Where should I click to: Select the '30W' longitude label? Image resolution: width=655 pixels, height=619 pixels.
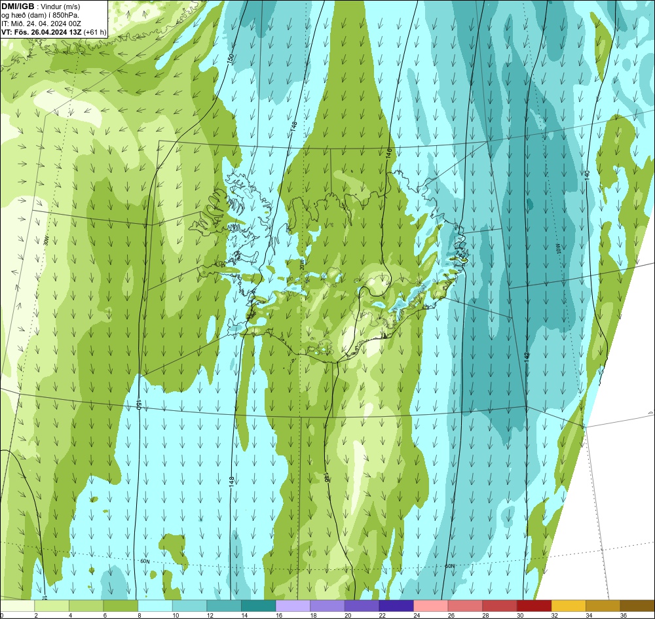coord(46,241)
